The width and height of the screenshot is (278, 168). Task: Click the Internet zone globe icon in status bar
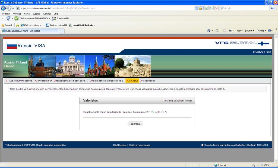click(216, 165)
